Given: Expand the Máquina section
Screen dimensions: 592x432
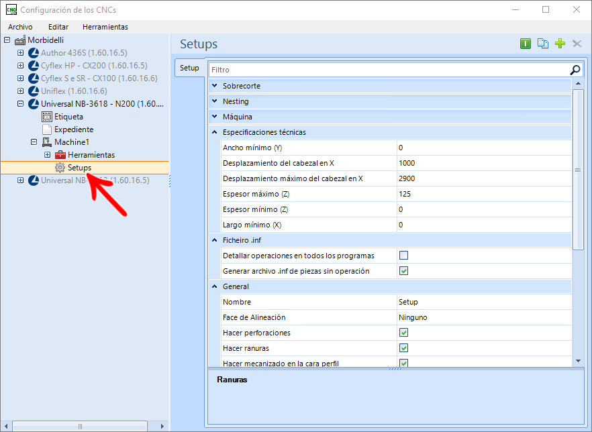Looking at the screenshot, I should (x=215, y=117).
